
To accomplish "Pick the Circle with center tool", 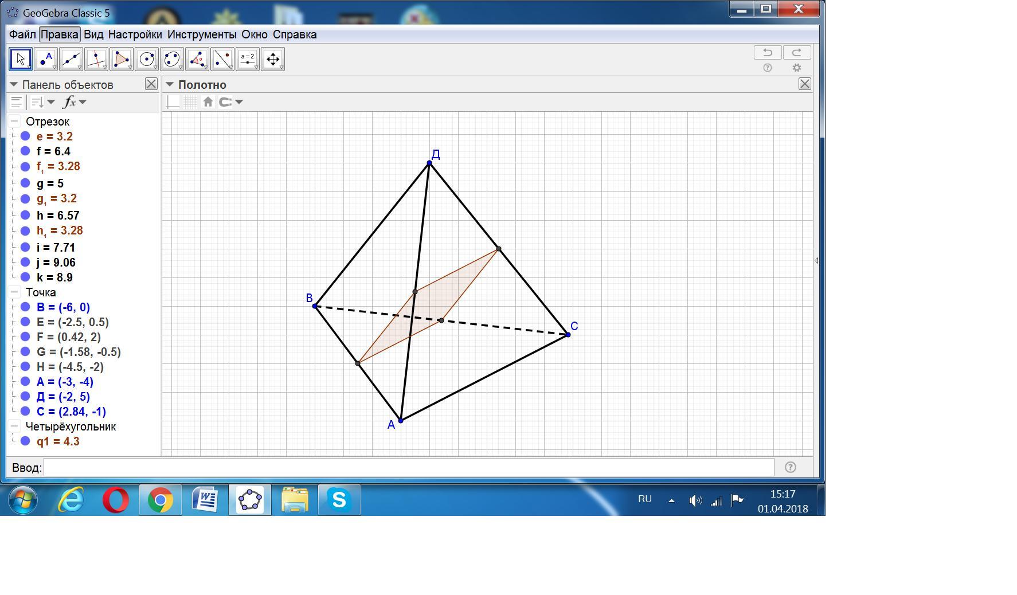I will click(x=146, y=59).
